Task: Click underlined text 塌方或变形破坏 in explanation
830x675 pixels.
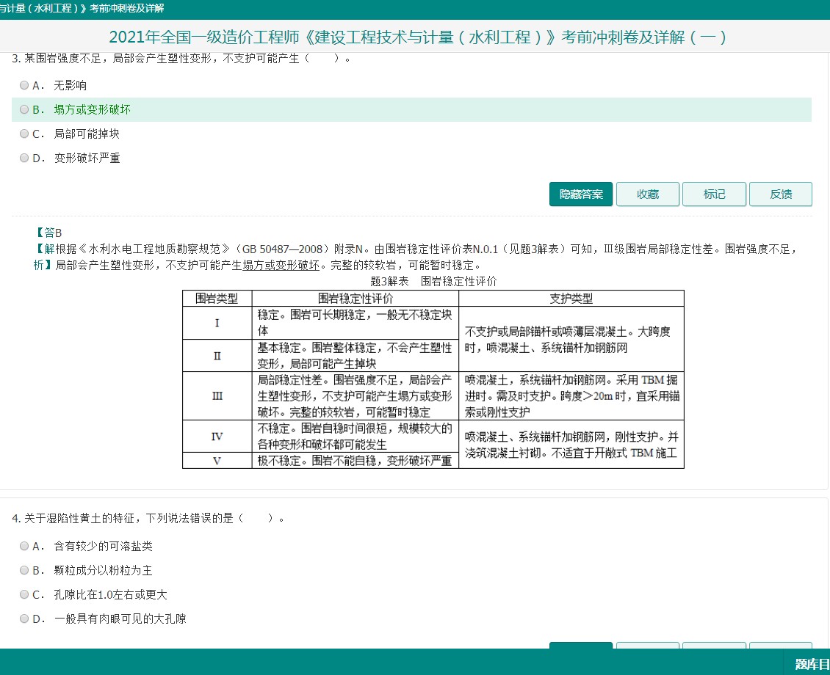Action: click(x=281, y=265)
